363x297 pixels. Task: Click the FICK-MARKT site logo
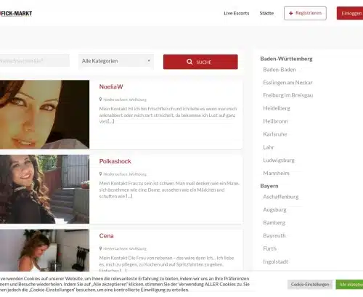(x=16, y=13)
